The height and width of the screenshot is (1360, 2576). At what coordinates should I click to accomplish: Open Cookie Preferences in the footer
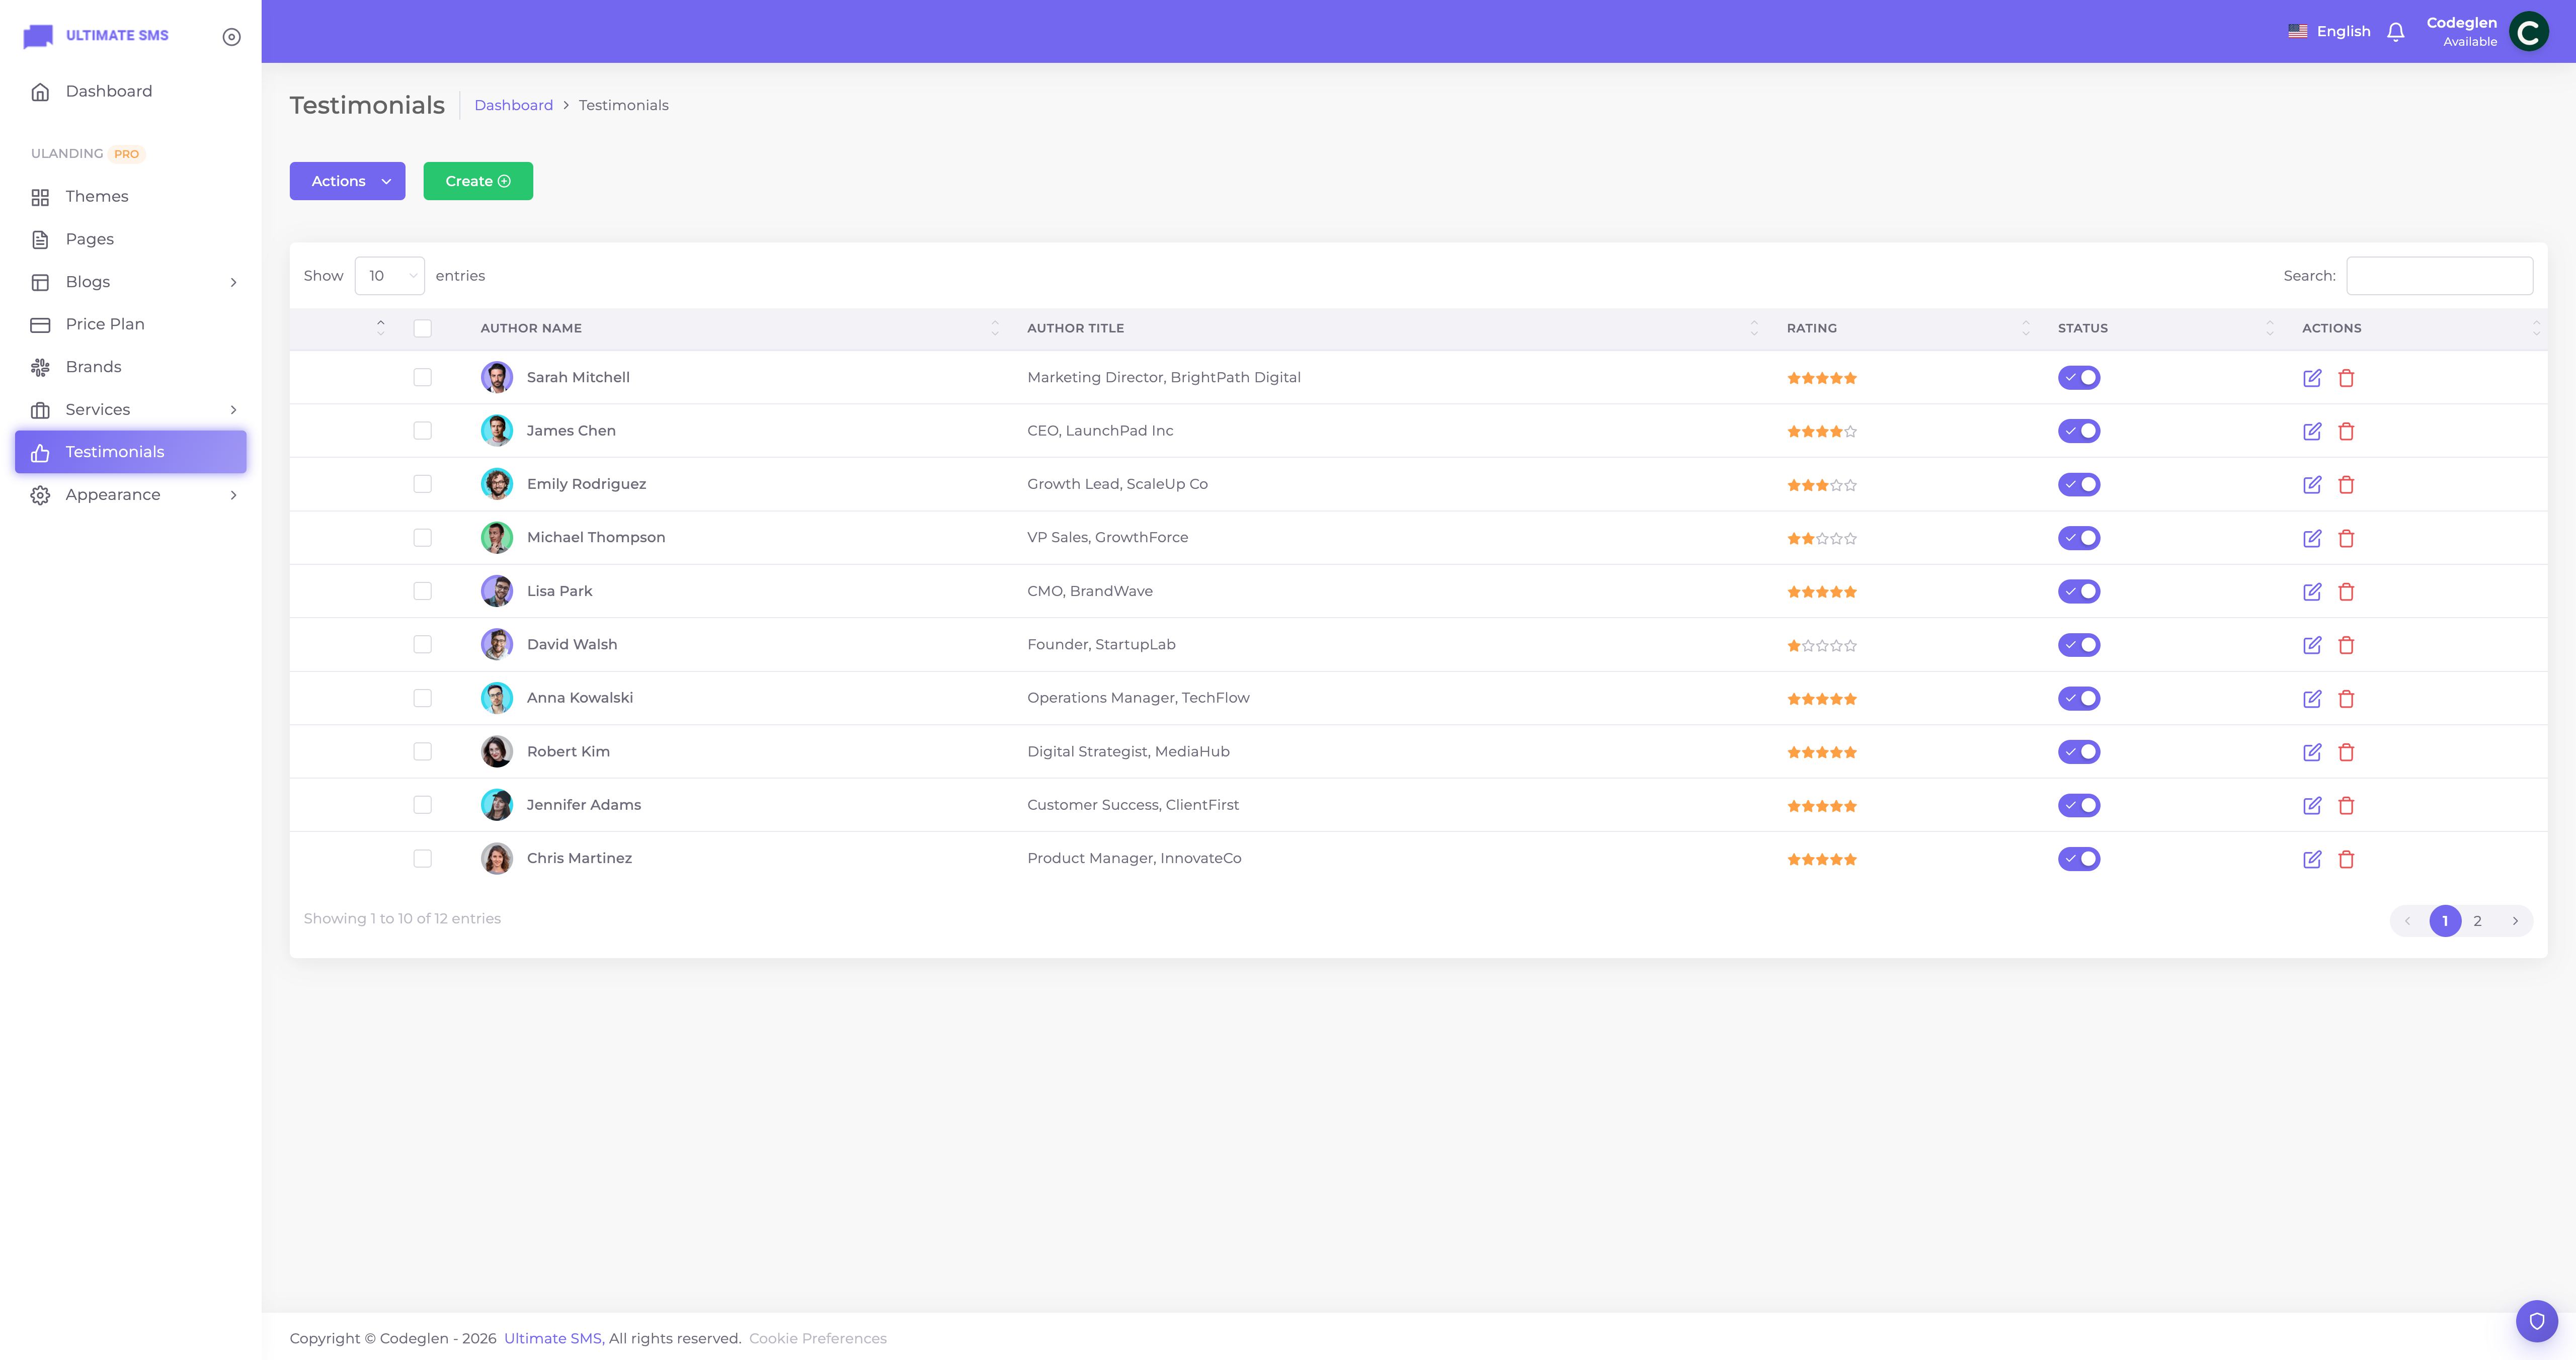[x=817, y=1338]
